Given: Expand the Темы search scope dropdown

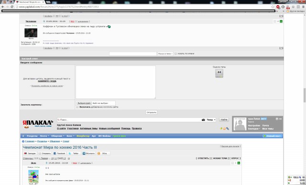Looking at the screenshot, I should pos(211,120).
